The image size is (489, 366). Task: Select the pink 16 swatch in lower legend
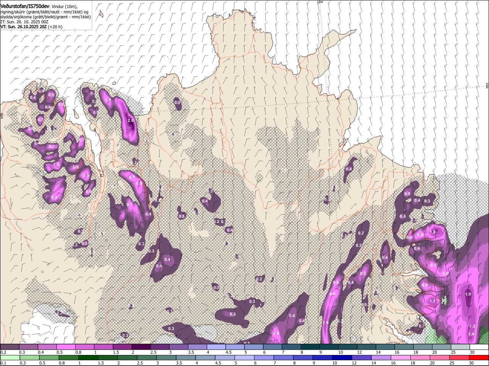click(x=400, y=358)
